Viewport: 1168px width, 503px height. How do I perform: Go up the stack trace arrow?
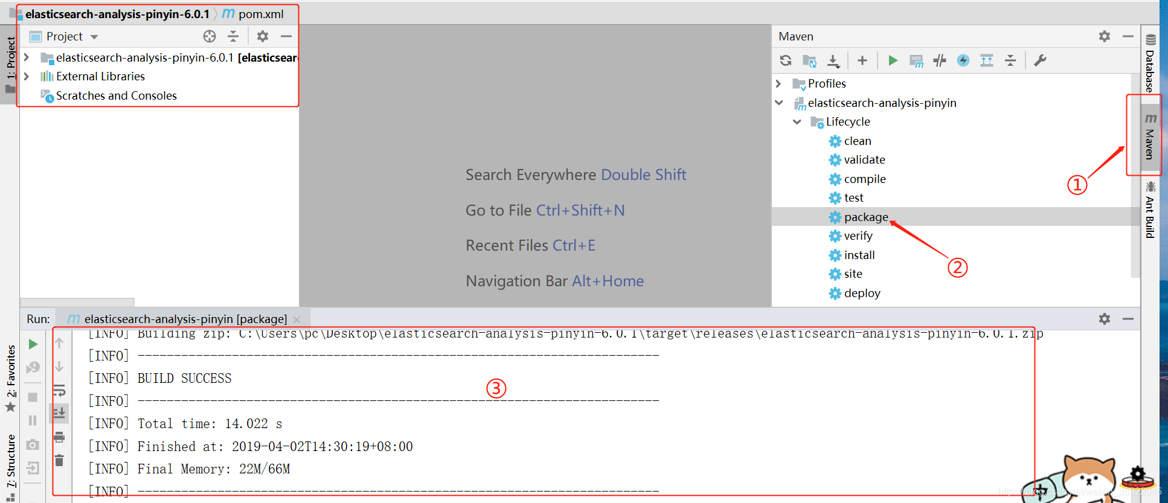click(59, 343)
